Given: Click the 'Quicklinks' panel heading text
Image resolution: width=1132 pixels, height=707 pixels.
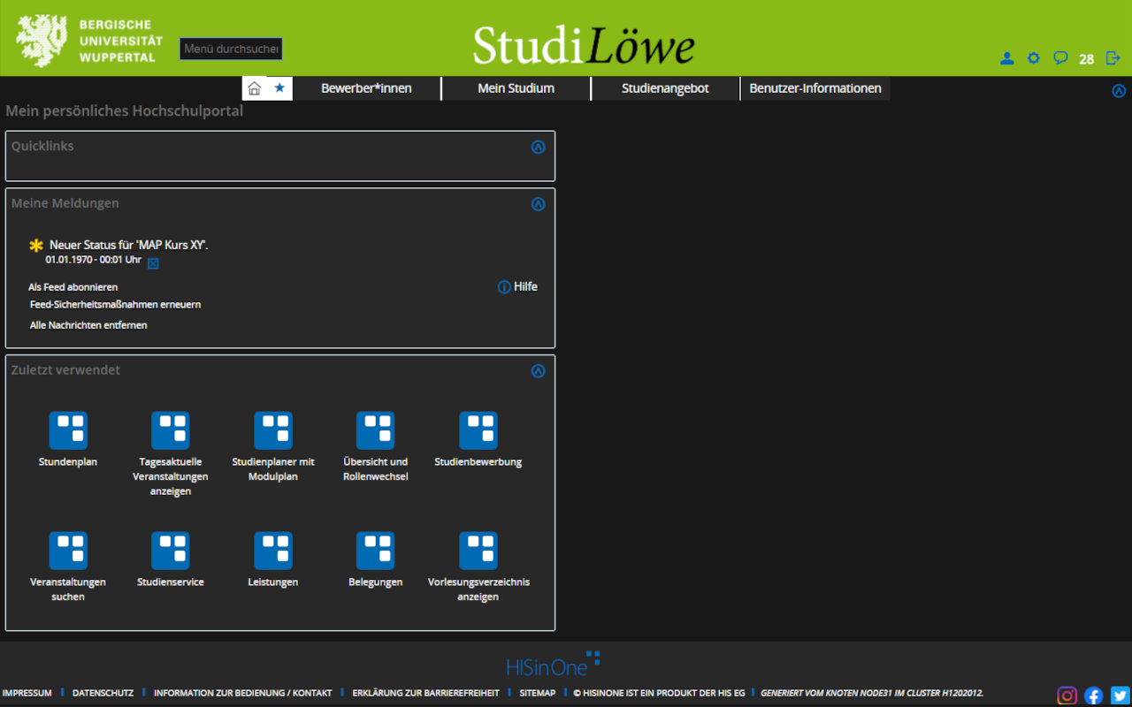Looking at the screenshot, I should (x=42, y=146).
